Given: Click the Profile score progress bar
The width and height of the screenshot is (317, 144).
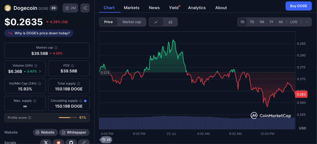Looking at the screenshot, I should (68, 118).
